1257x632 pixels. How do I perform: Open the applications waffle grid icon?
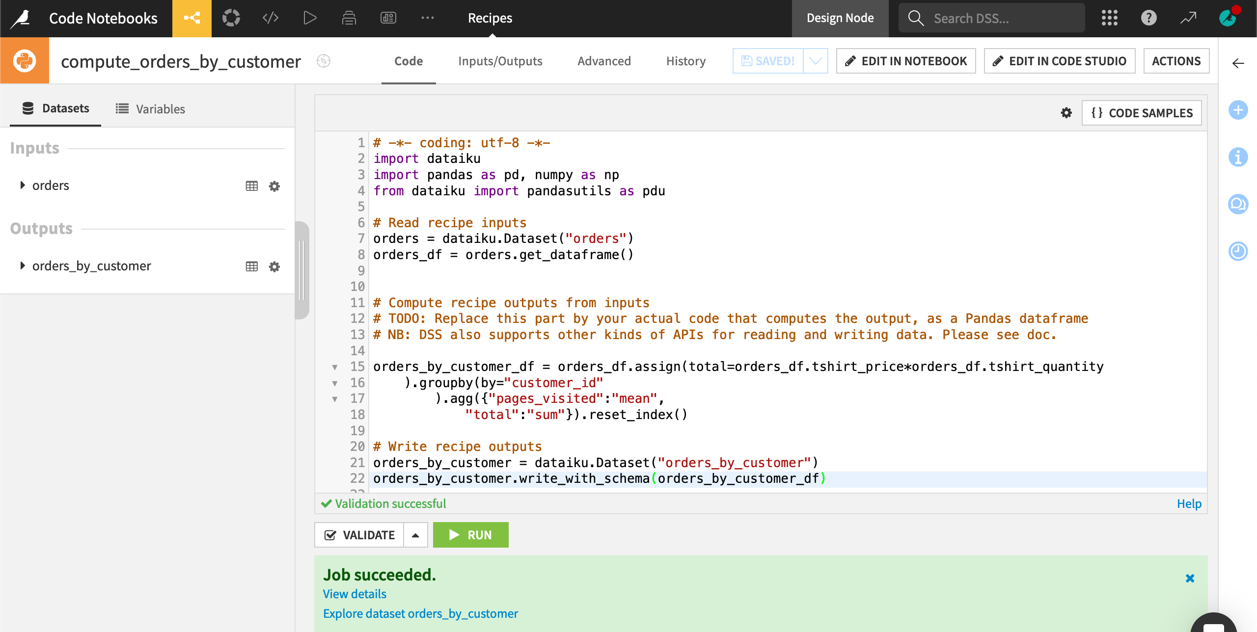point(1109,18)
